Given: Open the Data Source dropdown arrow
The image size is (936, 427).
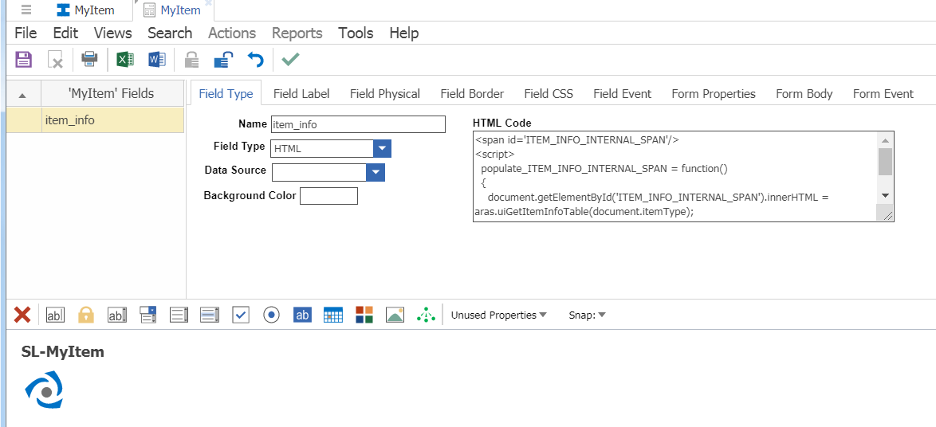Looking at the screenshot, I should (376, 172).
